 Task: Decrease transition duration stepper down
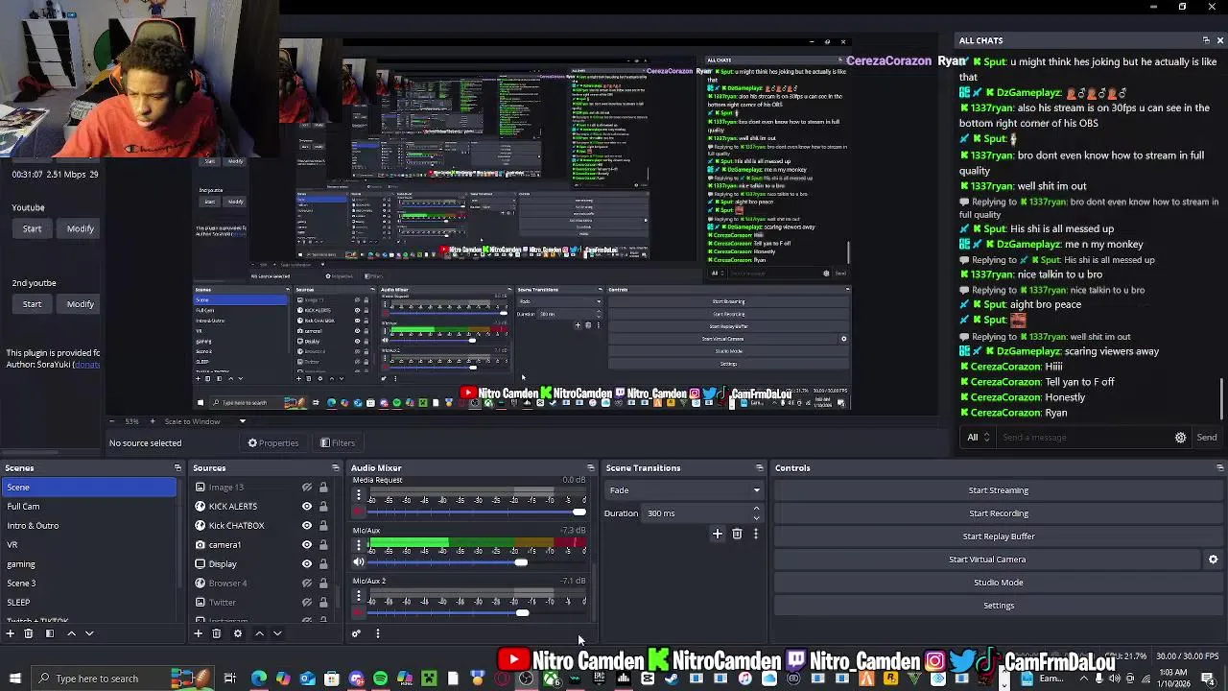756,518
